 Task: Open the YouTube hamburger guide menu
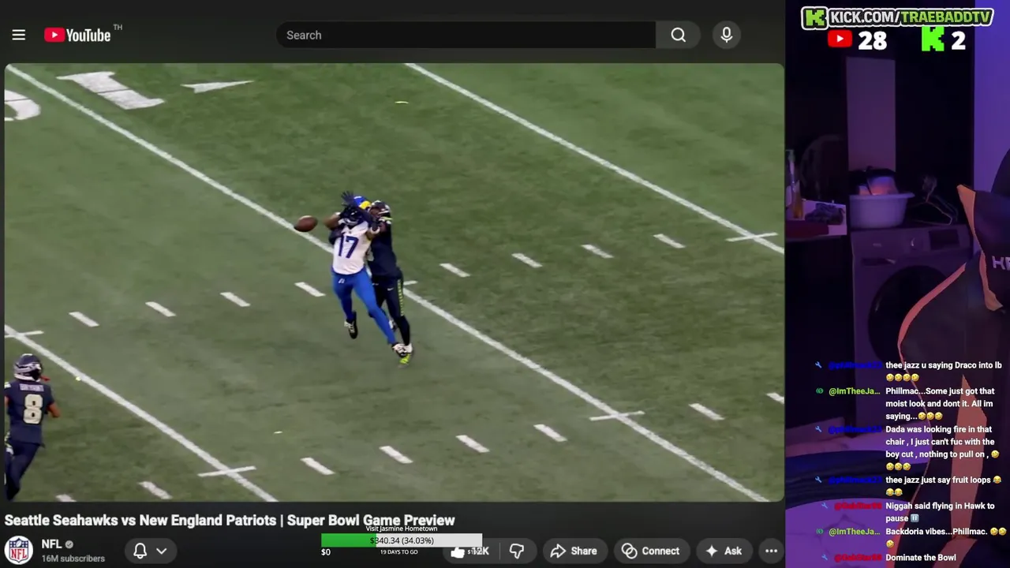19,35
